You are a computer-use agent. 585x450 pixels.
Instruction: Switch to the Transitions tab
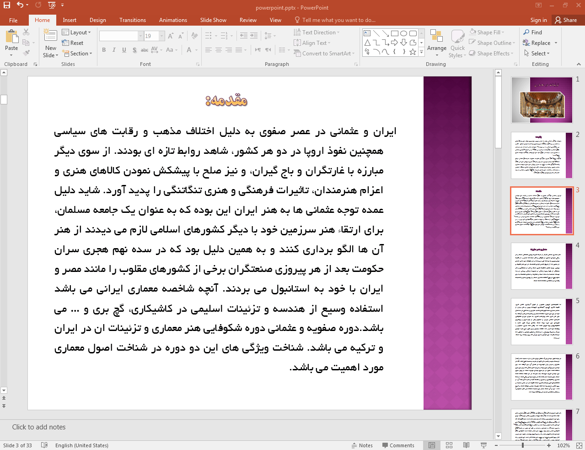tap(132, 20)
